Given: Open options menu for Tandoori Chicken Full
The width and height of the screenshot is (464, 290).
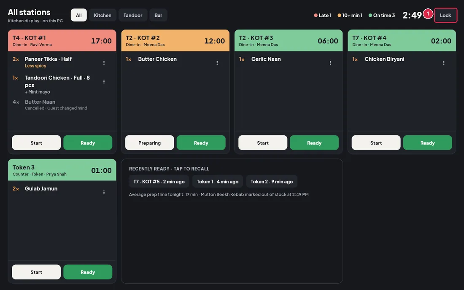Looking at the screenshot, I should pyautogui.click(x=104, y=81).
